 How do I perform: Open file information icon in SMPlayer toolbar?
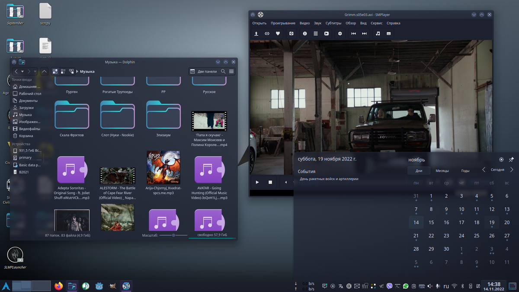(x=305, y=33)
